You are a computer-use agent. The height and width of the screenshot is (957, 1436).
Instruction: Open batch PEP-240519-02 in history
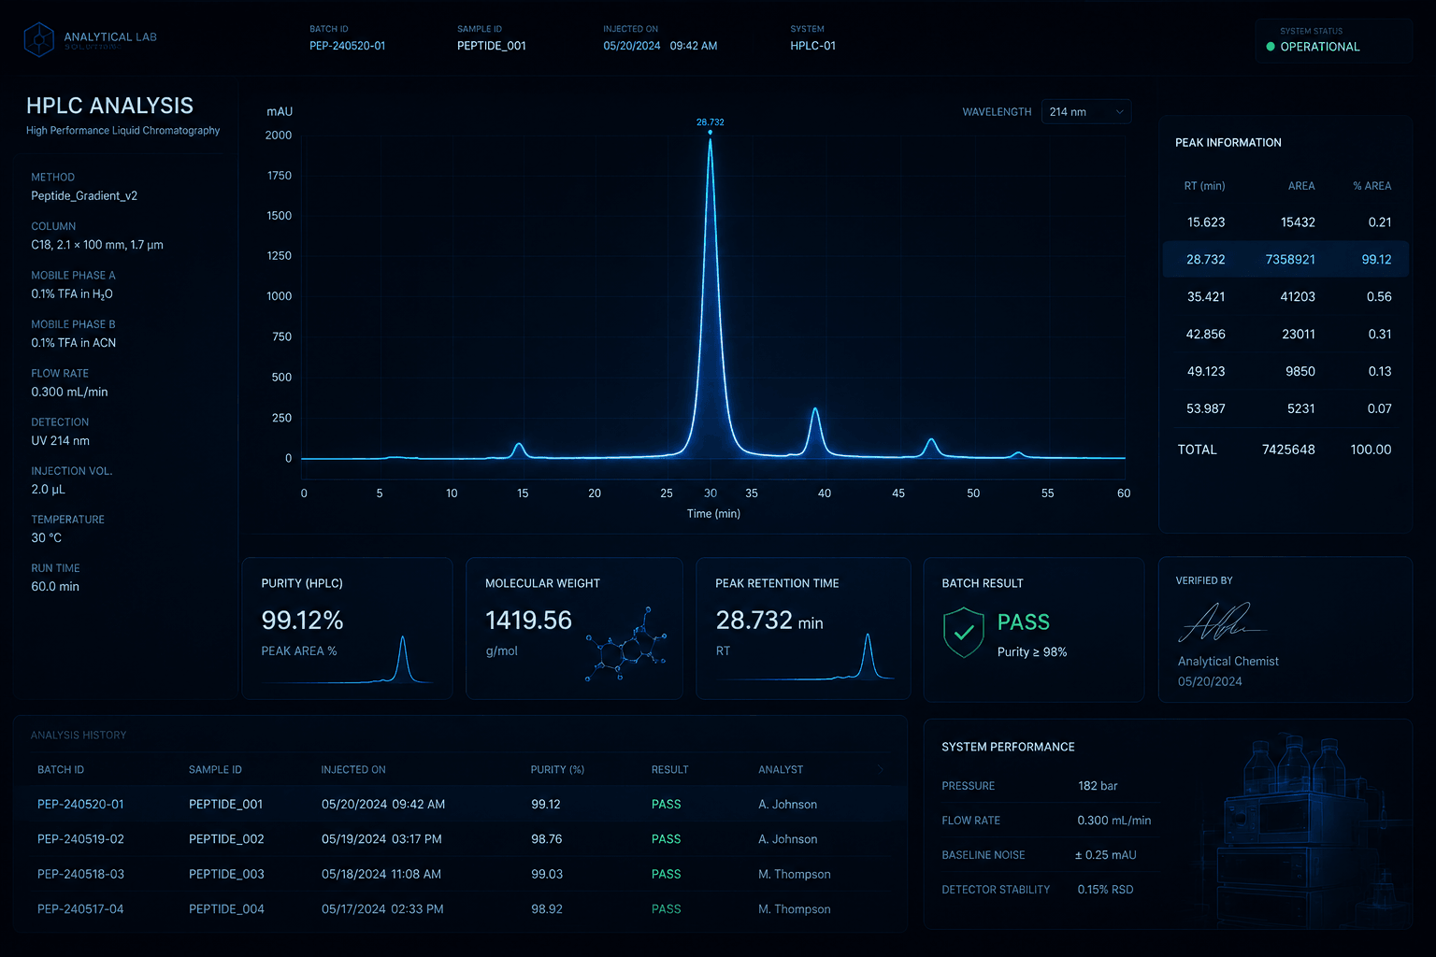(80, 839)
